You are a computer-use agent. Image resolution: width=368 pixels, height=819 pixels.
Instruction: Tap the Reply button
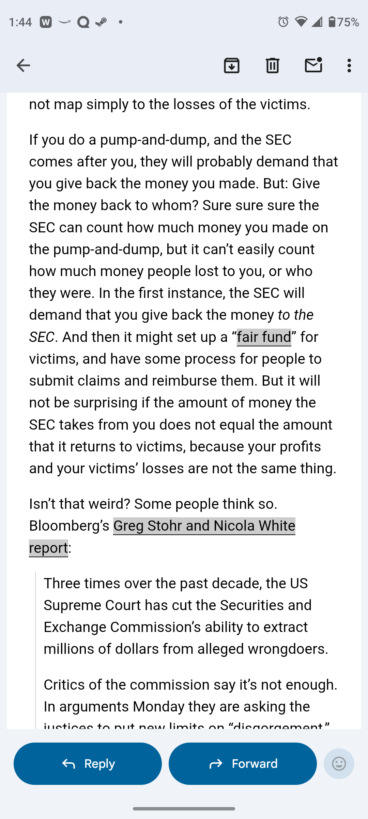(x=88, y=764)
